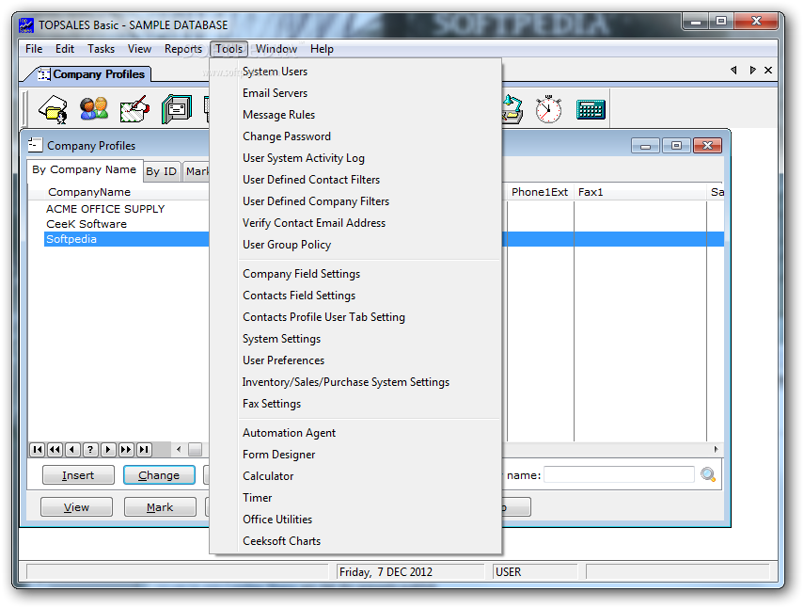Screen dimensions: 804x608
Task: Click the View button
Action: tap(76, 507)
